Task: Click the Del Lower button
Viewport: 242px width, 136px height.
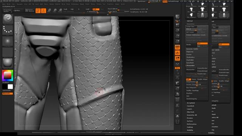Action: 191,32
